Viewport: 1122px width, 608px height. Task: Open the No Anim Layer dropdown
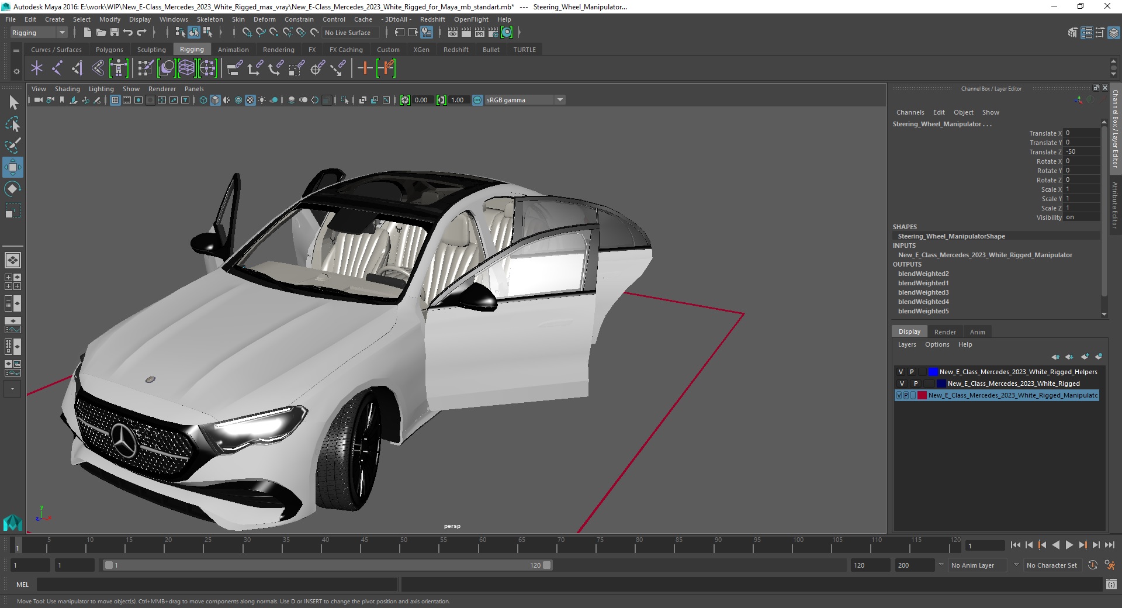[x=978, y=565]
